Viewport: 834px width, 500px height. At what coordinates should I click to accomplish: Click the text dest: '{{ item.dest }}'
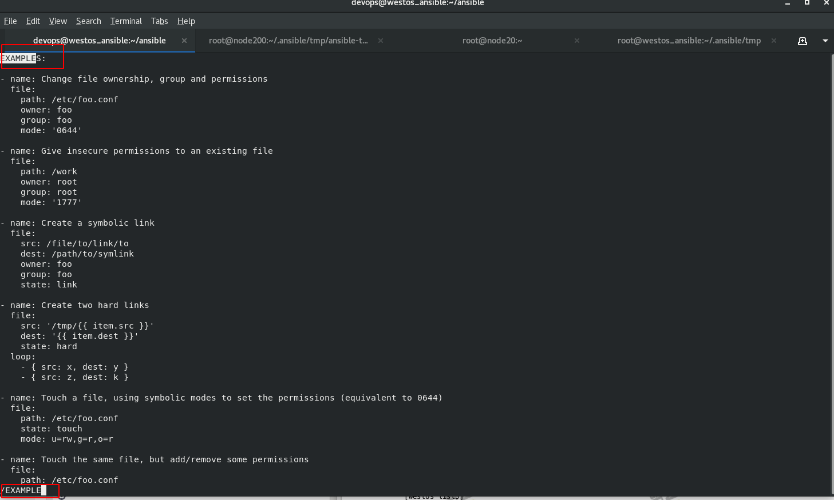pos(80,336)
